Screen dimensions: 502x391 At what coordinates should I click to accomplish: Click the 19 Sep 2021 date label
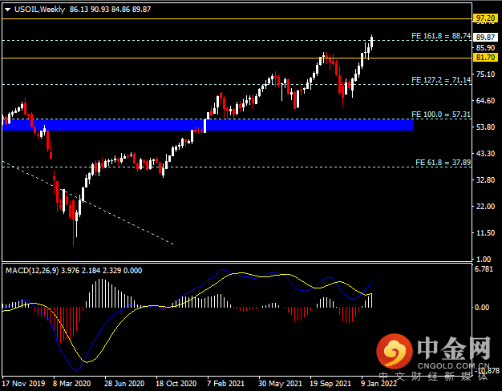point(330,384)
